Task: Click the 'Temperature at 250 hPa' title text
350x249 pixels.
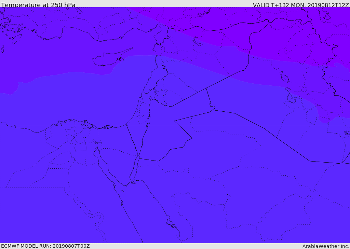Action: point(38,5)
